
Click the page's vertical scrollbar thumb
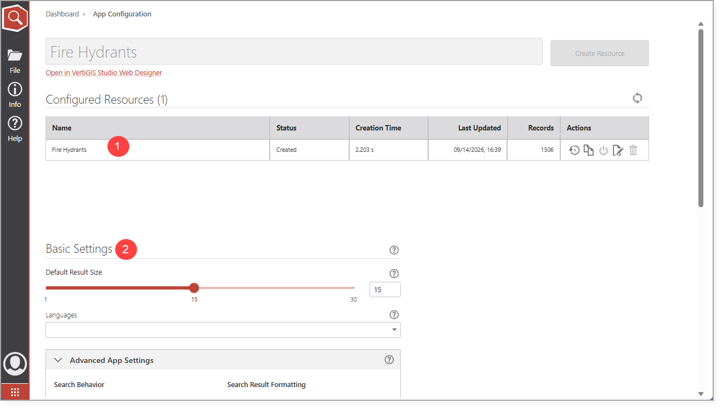click(701, 118)
